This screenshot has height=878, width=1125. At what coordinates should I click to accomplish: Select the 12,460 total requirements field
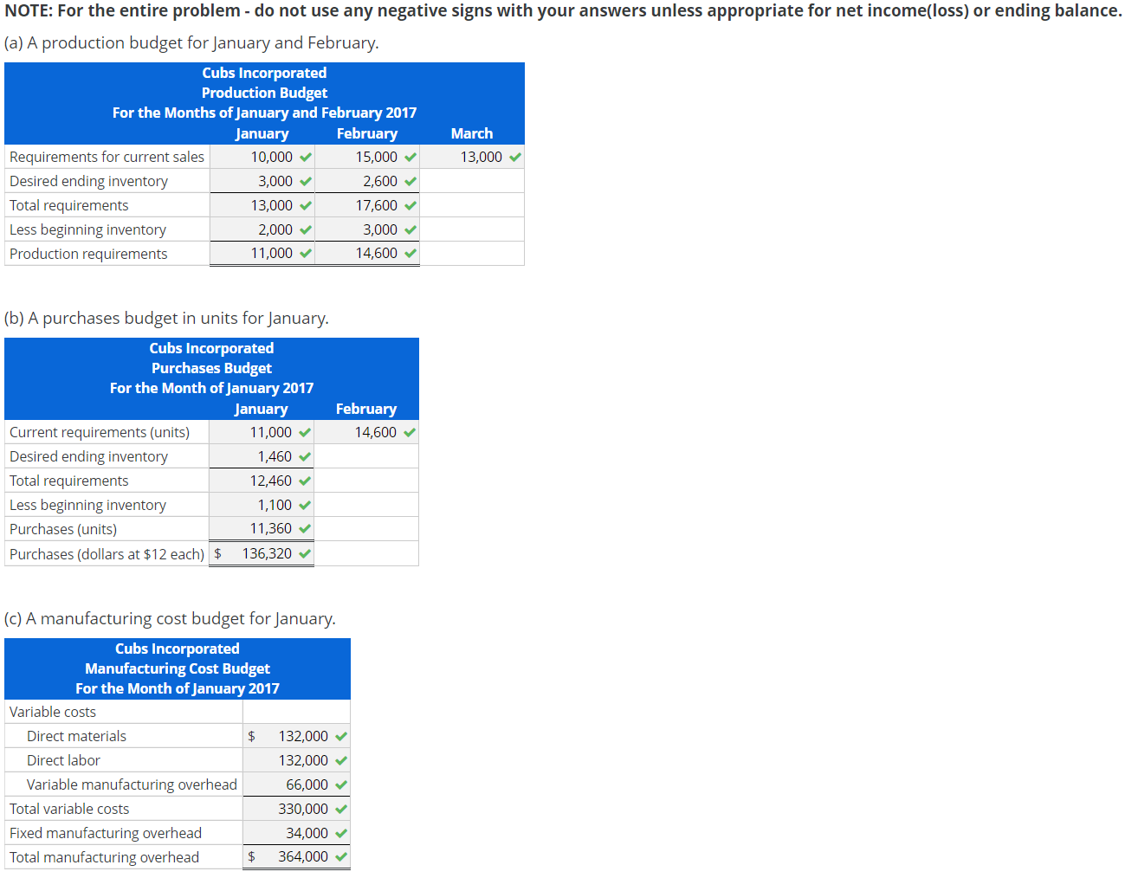(x=261, y=481)
